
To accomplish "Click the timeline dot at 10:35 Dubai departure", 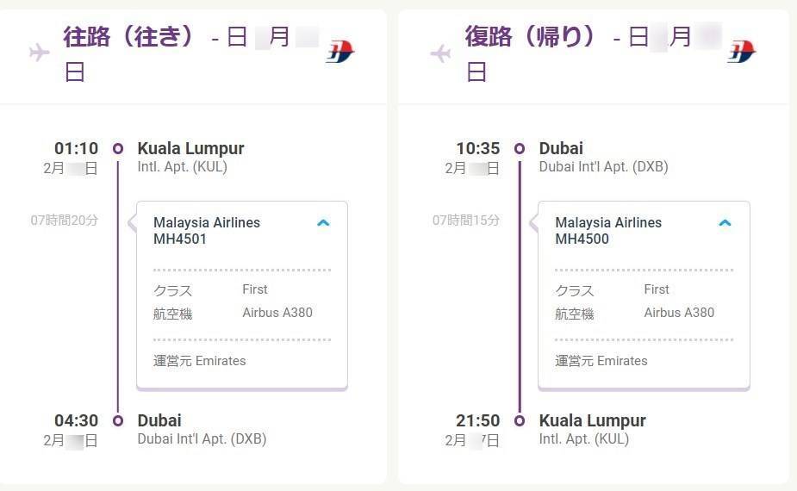I will (520, 148).
